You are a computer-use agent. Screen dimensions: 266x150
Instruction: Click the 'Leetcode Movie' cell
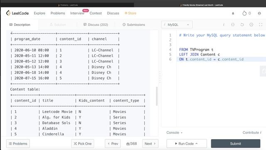click(57, 112)
